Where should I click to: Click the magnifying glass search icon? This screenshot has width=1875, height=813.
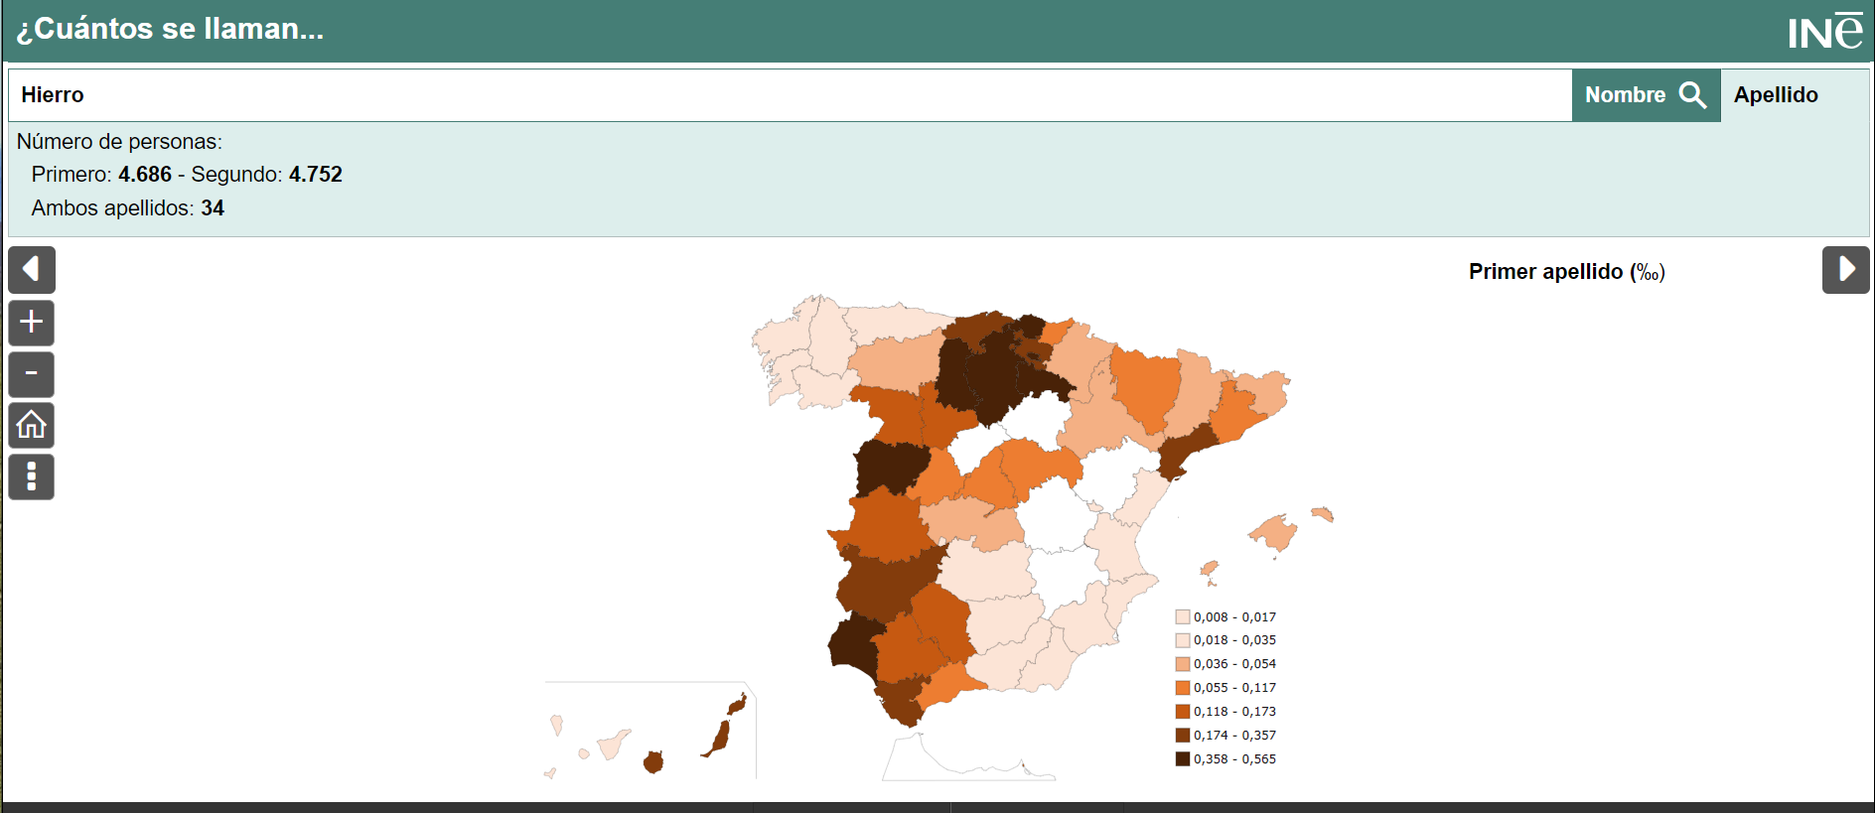[1692, 95]
